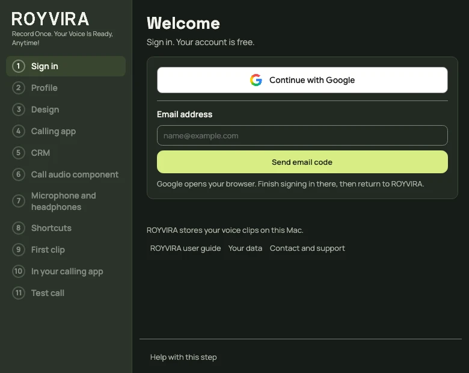The width and height of the screenshot is (469, 373).
Task: Click the step 5 number circle
Action: [19, 153]
